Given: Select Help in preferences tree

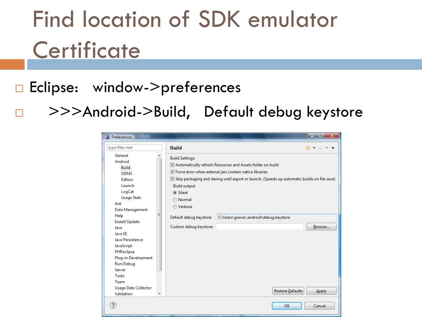Looking at the screenshot, I should [119, 215].
